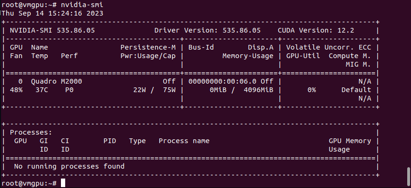The height and width of the screenshot is (188, 411).
Task: Click the No running processes found text
Action: (x=69, y=166)
